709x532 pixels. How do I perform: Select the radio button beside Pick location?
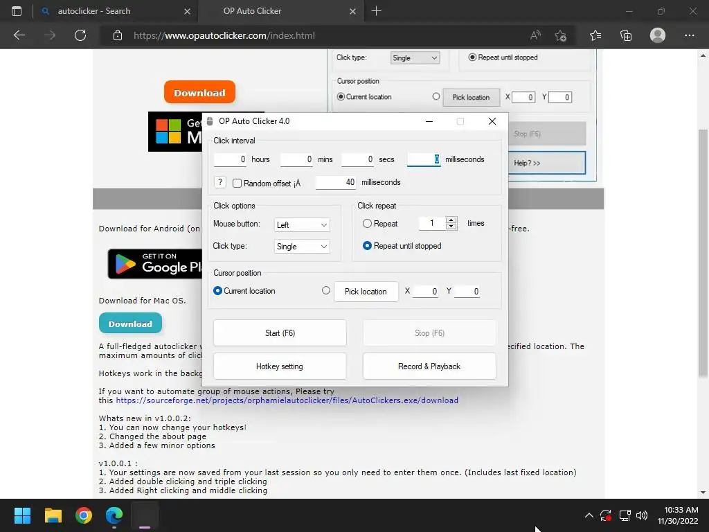(326, 290)
